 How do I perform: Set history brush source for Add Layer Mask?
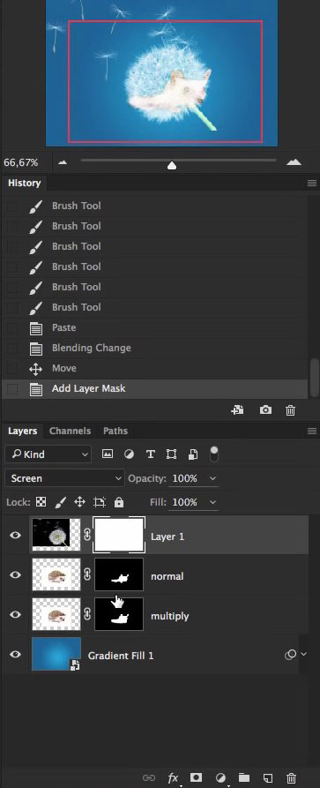[12, 388]
